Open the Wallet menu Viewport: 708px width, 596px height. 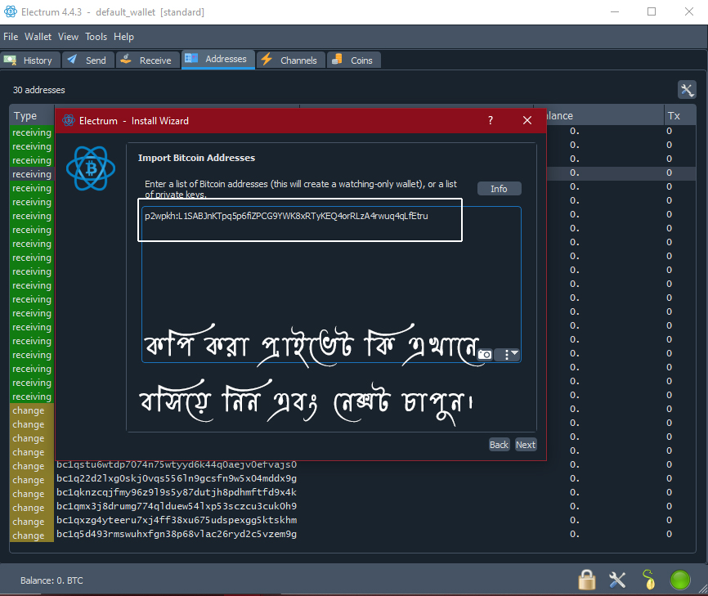point(38,37)
